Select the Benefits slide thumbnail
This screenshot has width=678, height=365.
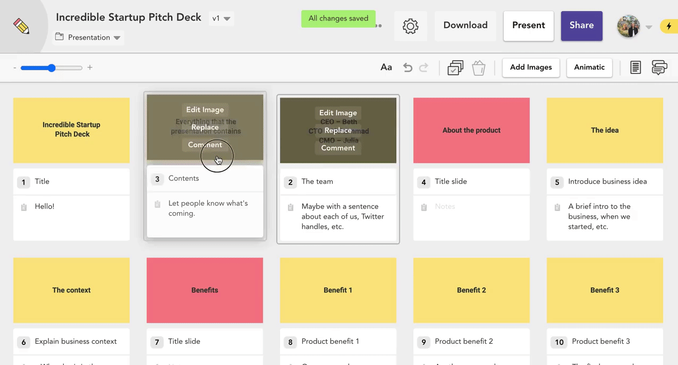pyautogui.click(x=205, y=290)
